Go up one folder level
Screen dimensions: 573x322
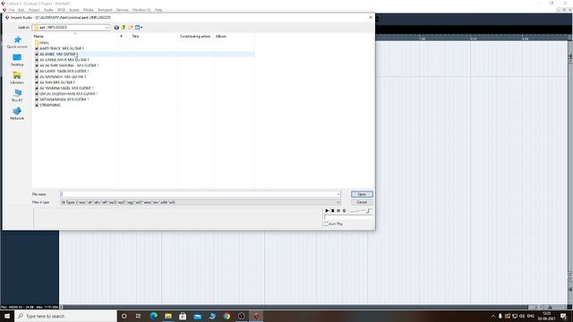[124, 28]
